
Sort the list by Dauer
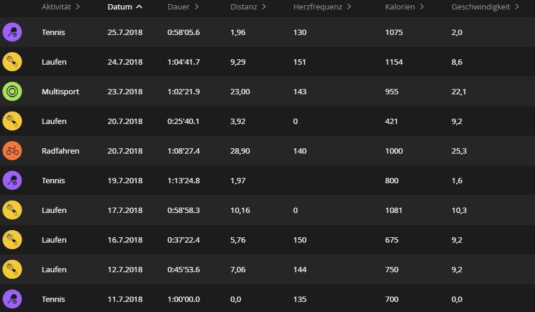pos(183,7)
